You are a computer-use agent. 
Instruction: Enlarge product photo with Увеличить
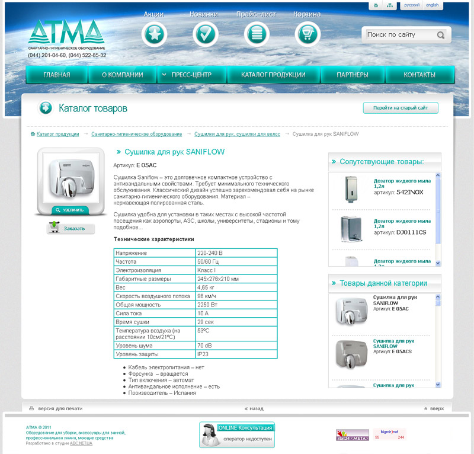[70, 210]
